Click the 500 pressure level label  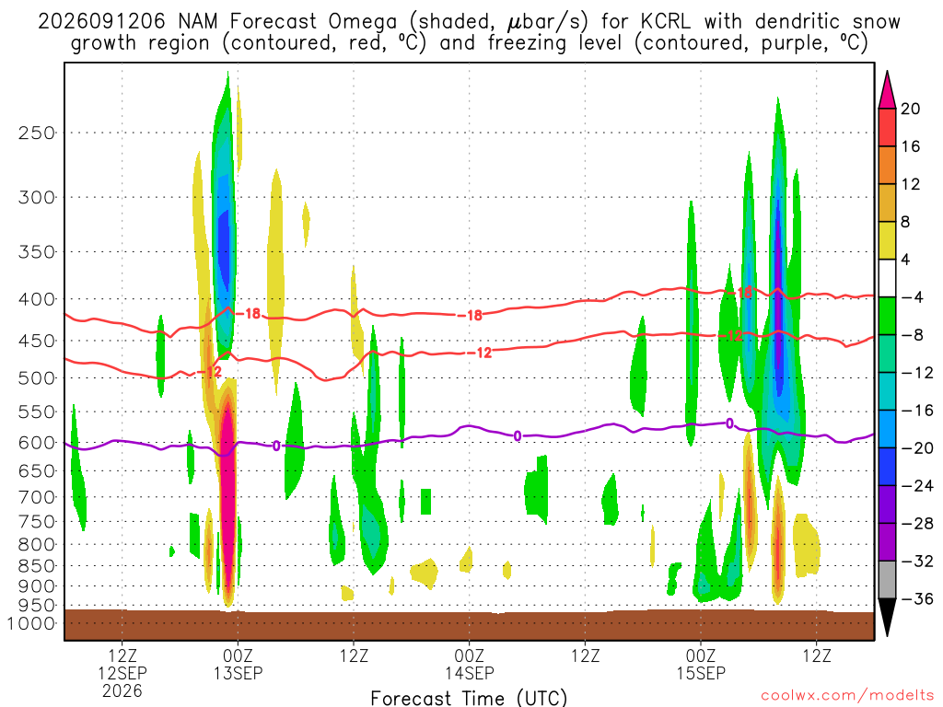point(37,378)
